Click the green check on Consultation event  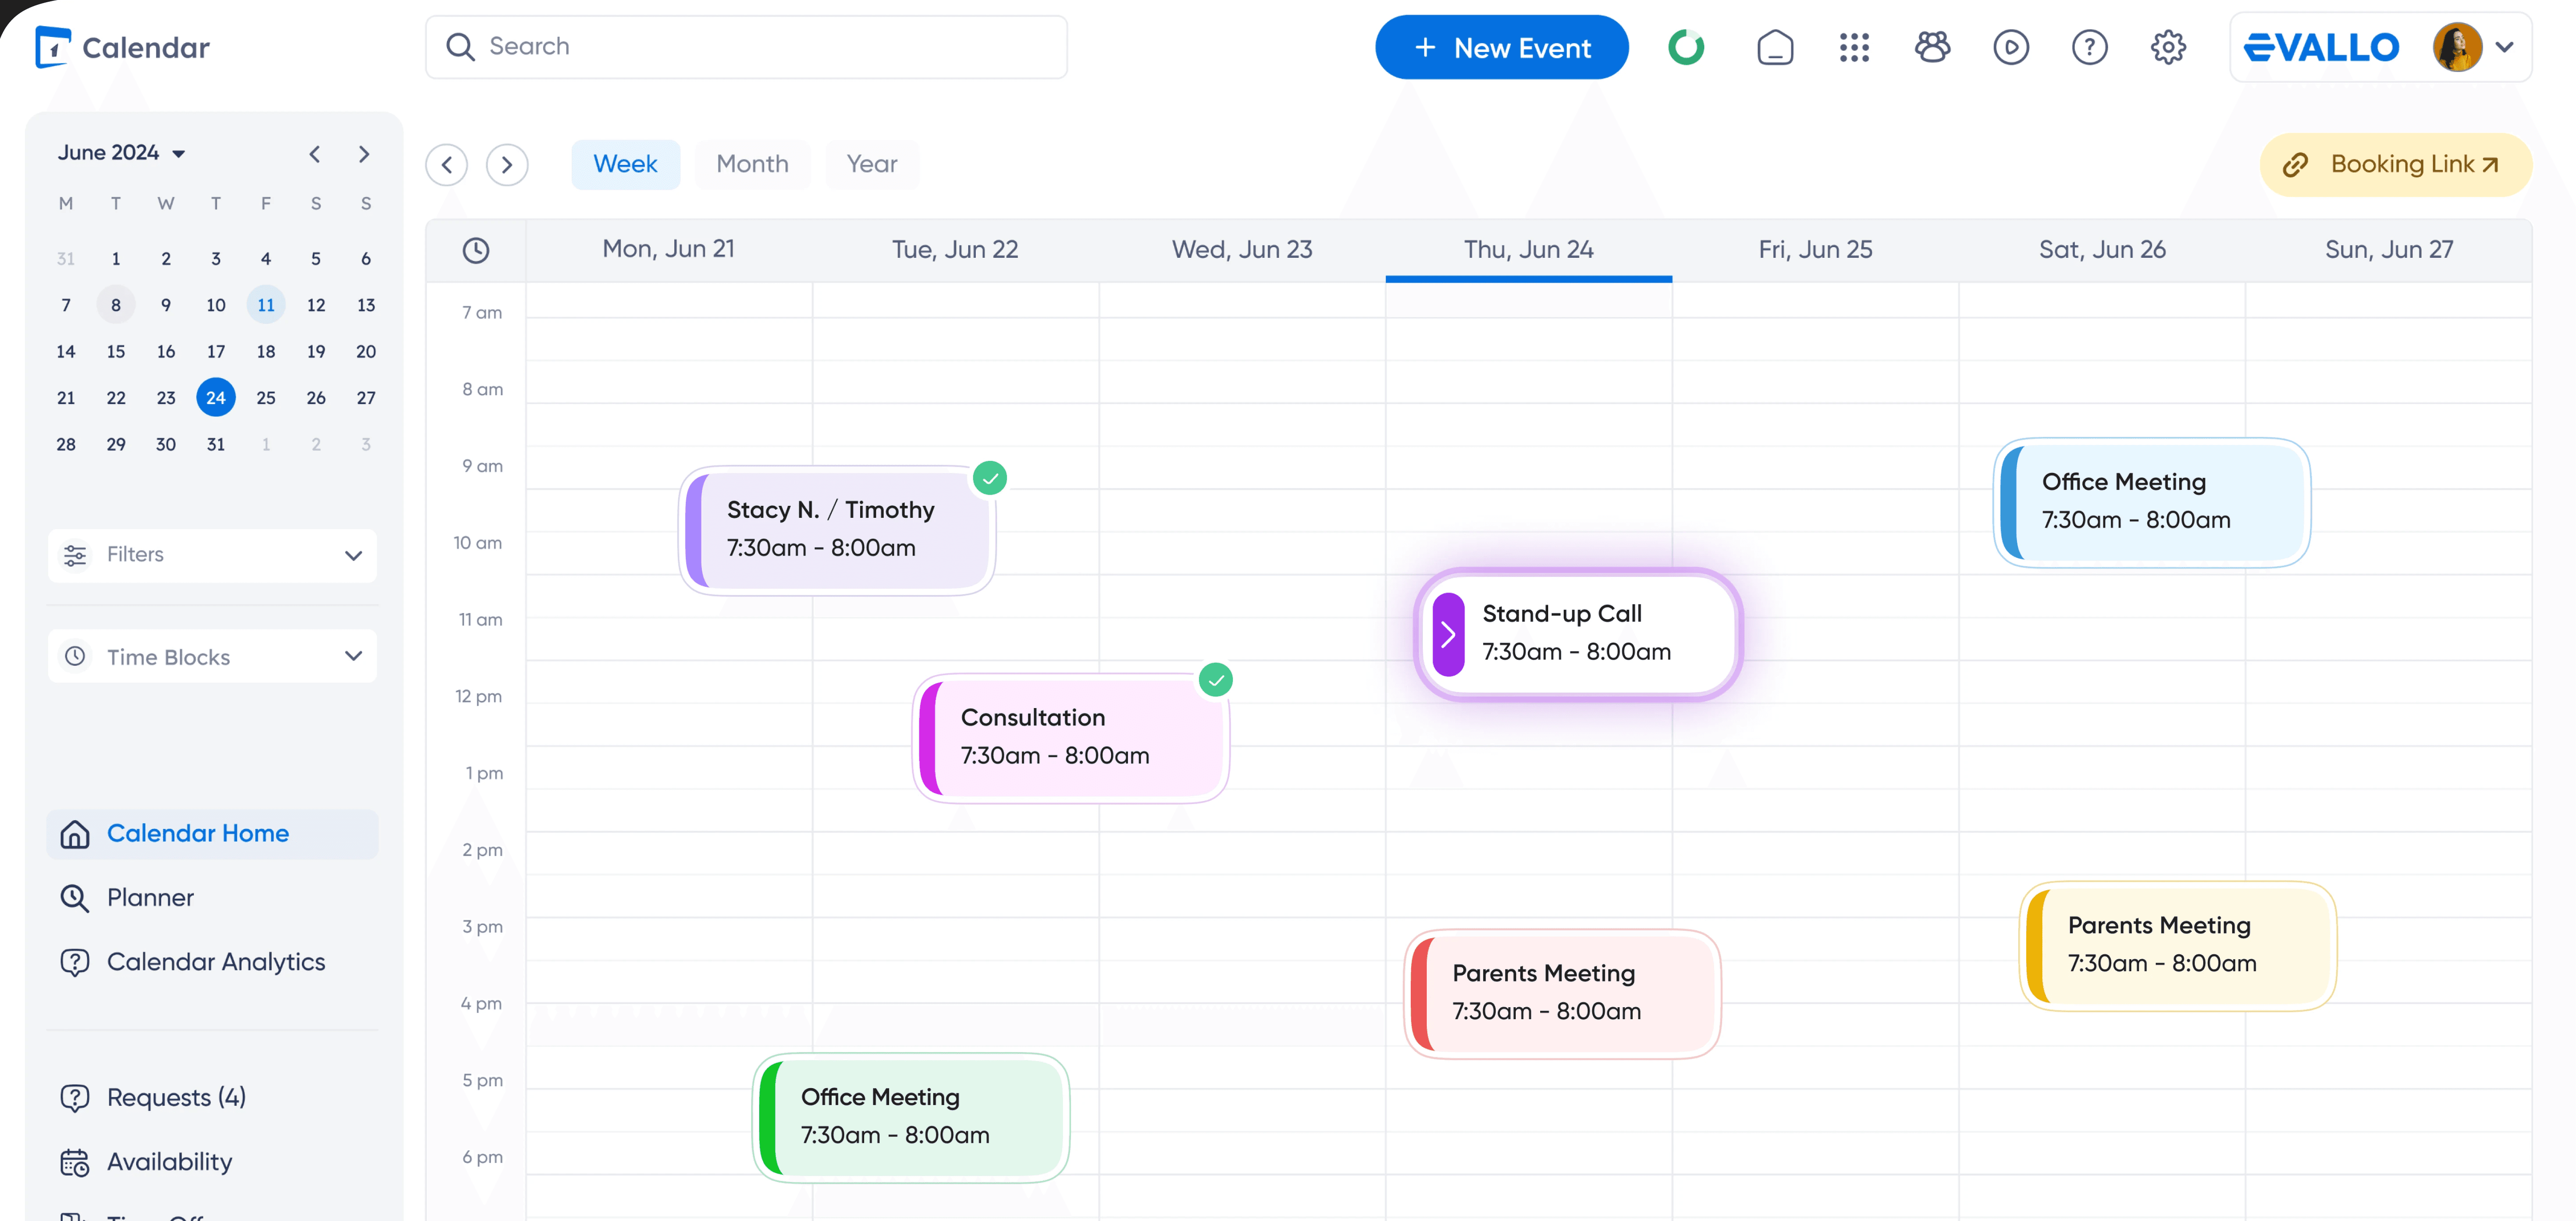(1216, 681)
